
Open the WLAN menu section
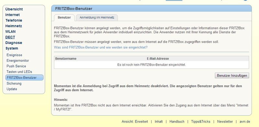click(x=10, y=31)
